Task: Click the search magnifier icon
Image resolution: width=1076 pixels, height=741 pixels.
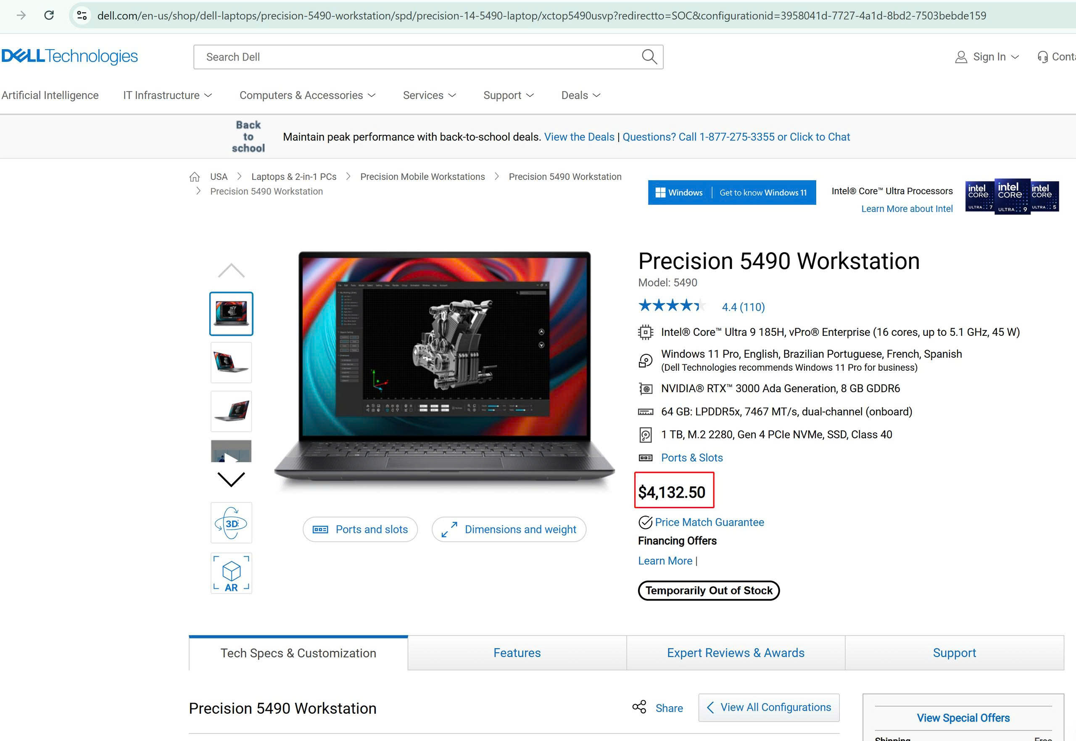Action: (649, 57)
